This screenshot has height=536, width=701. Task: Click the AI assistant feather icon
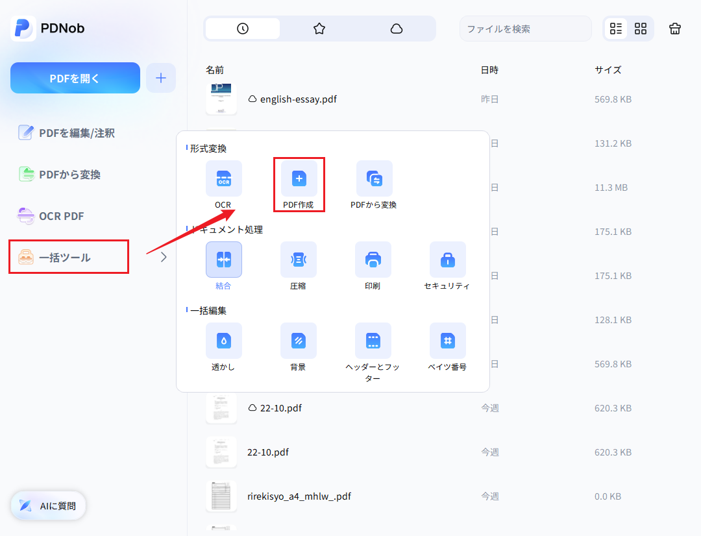pos(25,506)
